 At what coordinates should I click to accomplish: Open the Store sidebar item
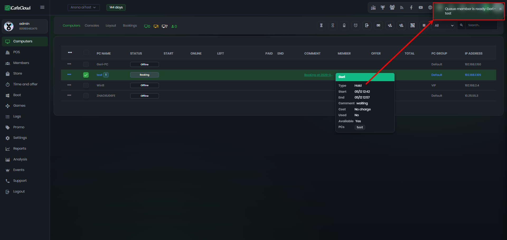pyautogui.click(x=25, y=74)
